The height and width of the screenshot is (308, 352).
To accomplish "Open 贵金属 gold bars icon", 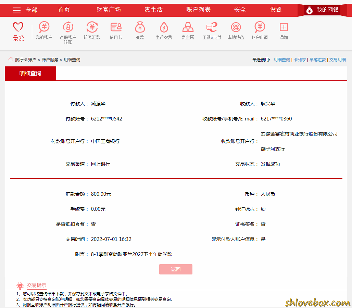I will (188, 27).
